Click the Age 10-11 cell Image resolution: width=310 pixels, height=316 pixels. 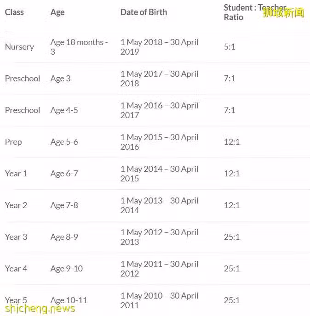pos(69,300)
